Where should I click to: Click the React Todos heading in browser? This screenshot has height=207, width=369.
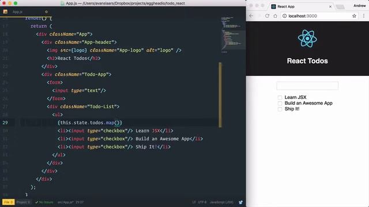pos(307,61)
